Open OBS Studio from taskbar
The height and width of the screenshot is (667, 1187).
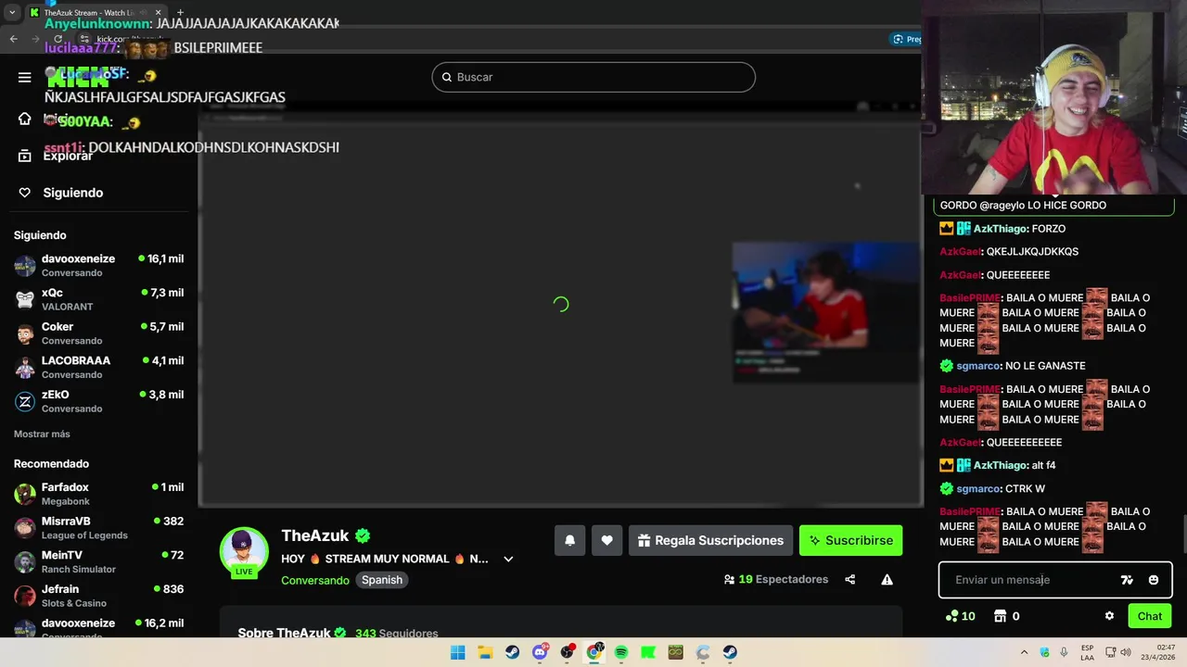pos(567,652)
